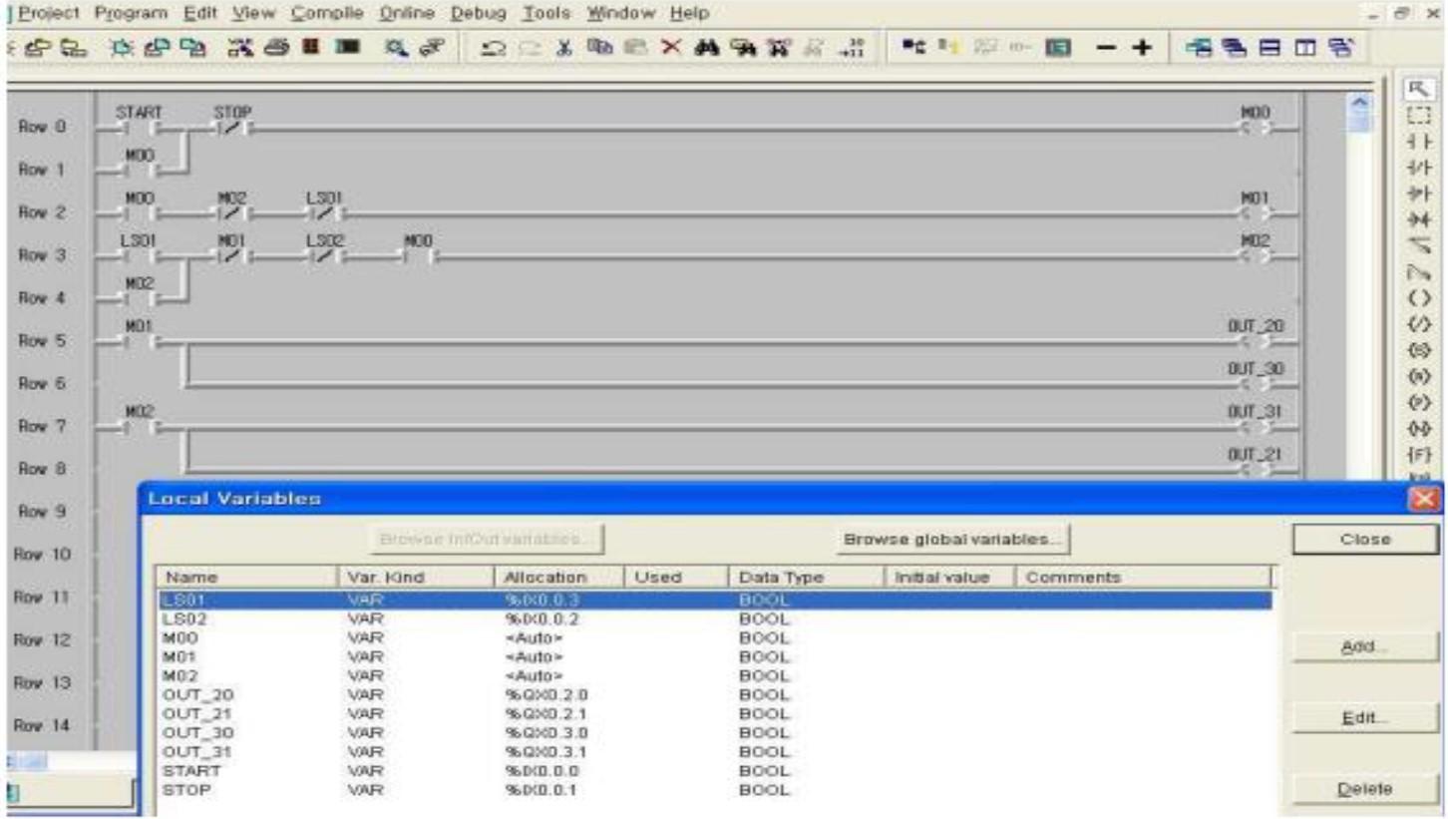Open the Help menu
The height and width of the screenshot is (819, 1448).
tap(689, 14)
